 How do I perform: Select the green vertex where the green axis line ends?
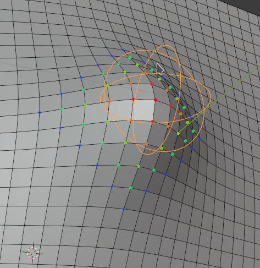(178, 133)
